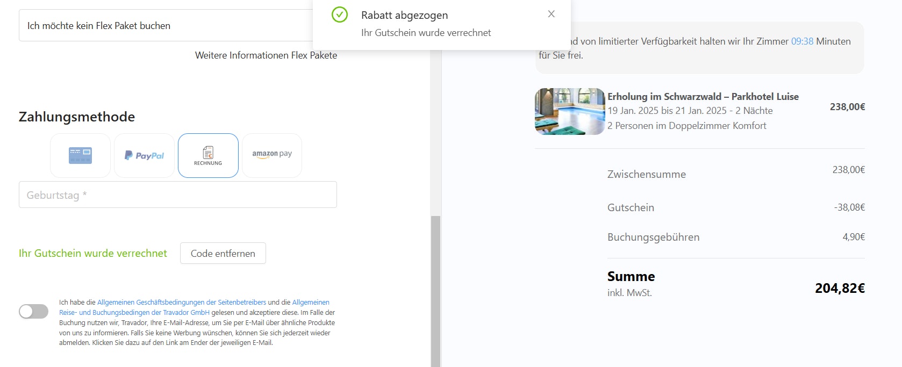Open Weitere Informationen Flex Pakete
The width and height of the screenshot is (902, 367).
tap(266, 55)
